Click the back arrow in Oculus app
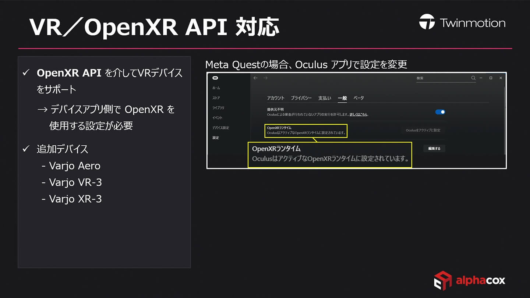The width and height of the screenshot is (530, 298). coord(256,78)
